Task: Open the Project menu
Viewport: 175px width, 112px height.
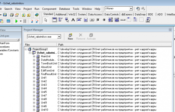Action: [x=27, y=9]
